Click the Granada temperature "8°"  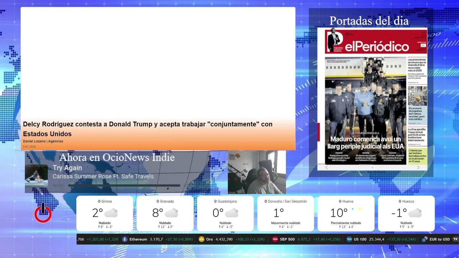coord(158,213)
